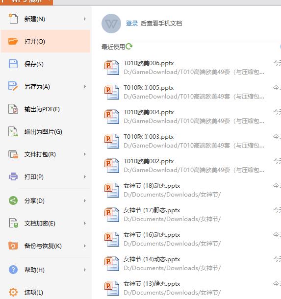Click the 女神节 (16)动态.pptx file icon
The height and width of the screenshot is (299, 281).
[112, 239]
